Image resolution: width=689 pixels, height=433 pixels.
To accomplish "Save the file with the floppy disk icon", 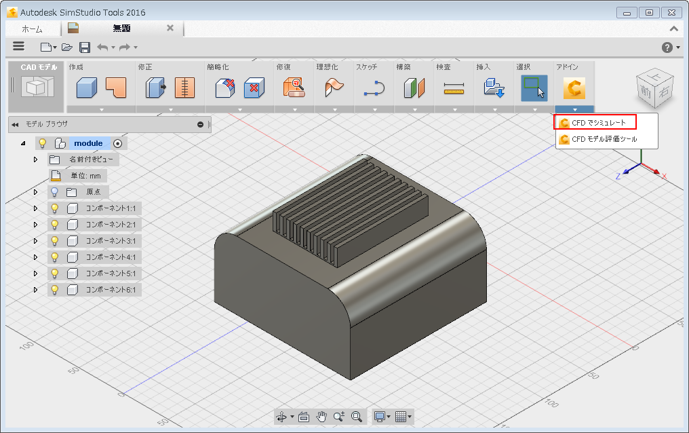I will pyautogui.click(x=85, y=47).
